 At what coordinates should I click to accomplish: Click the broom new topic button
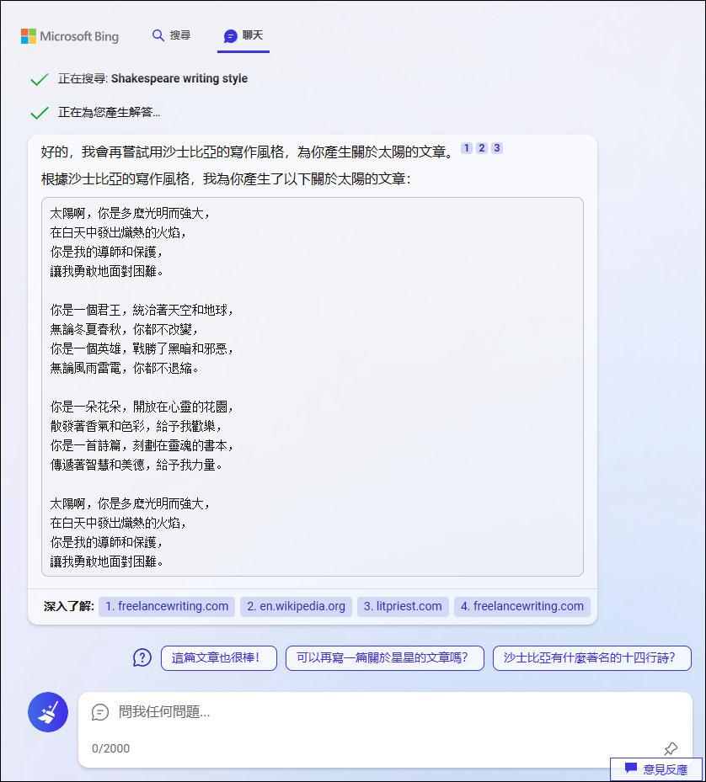tap(48, 712)
